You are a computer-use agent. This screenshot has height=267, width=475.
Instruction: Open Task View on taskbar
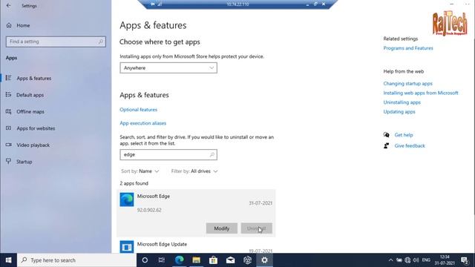tap(162, 260)
